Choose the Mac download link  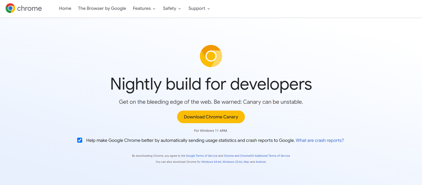[x=246, y=162]
